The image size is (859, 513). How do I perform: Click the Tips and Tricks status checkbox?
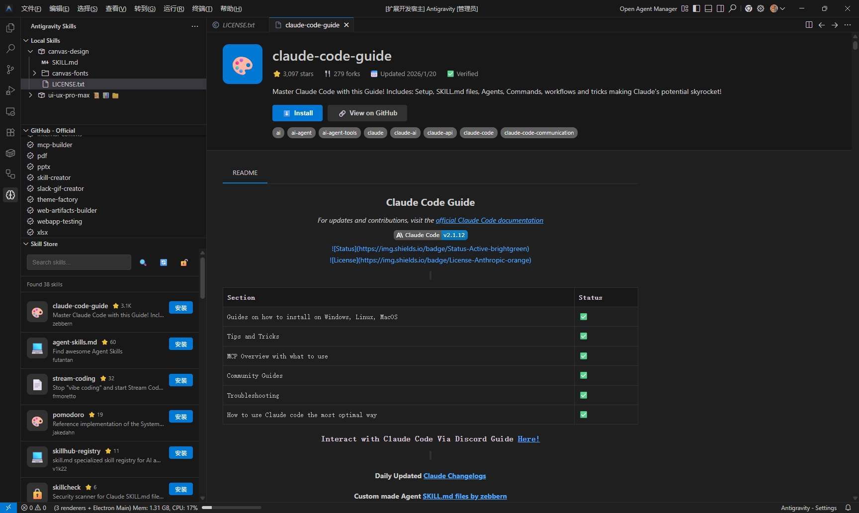click(x=584, y=336)
